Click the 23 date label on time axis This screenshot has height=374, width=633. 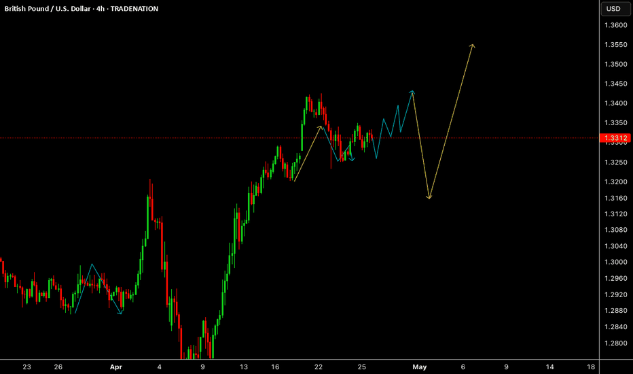click(26, 367)
